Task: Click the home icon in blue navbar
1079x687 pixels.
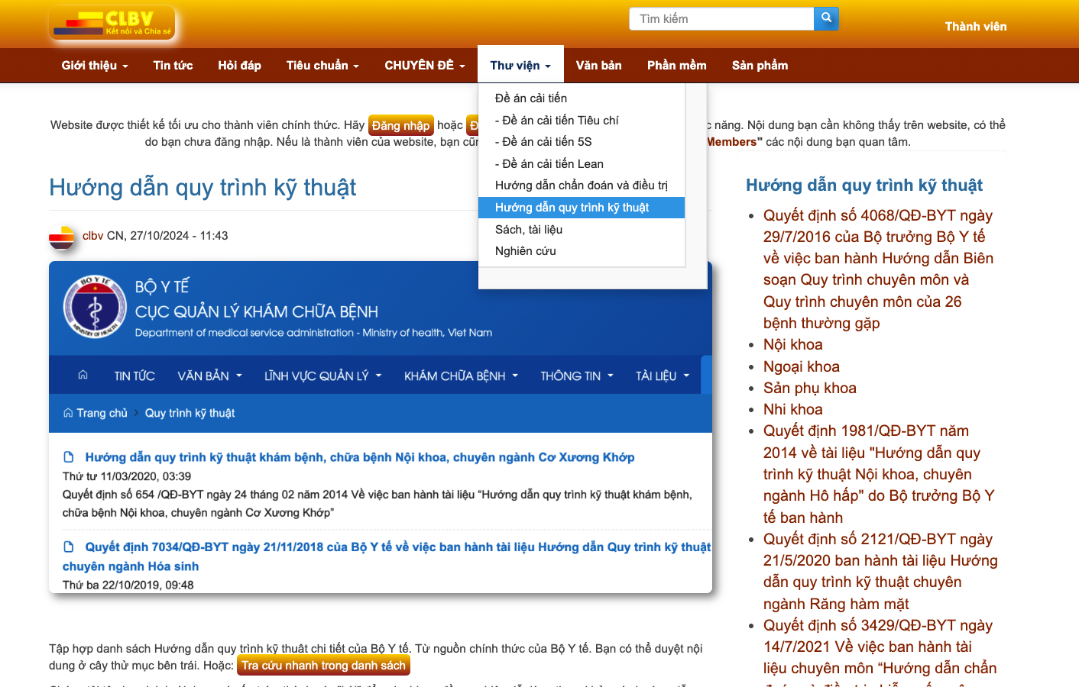Action: tap(83, 375)
